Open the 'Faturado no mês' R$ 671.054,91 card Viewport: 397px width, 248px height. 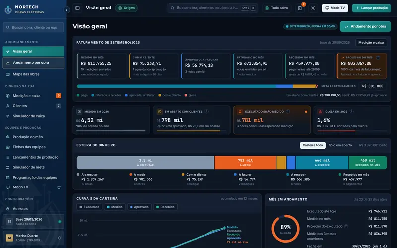coord(258,66)
